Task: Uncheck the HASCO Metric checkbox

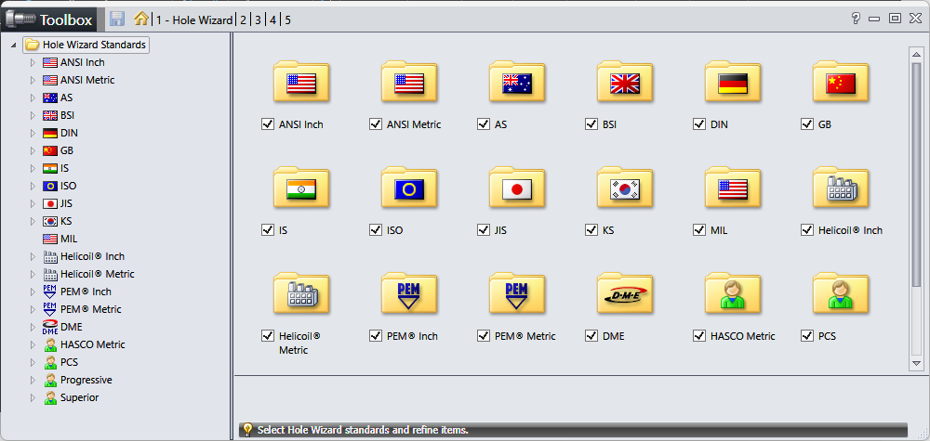Action: pos(699,336)
